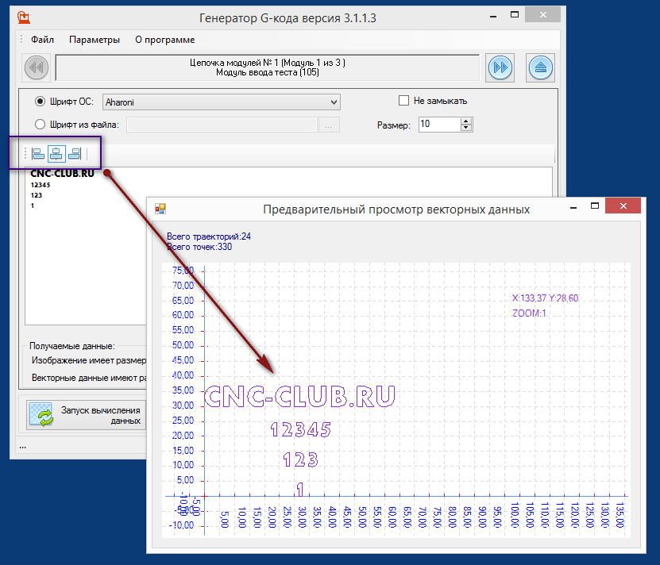Click the font file path field

[222, 125]
